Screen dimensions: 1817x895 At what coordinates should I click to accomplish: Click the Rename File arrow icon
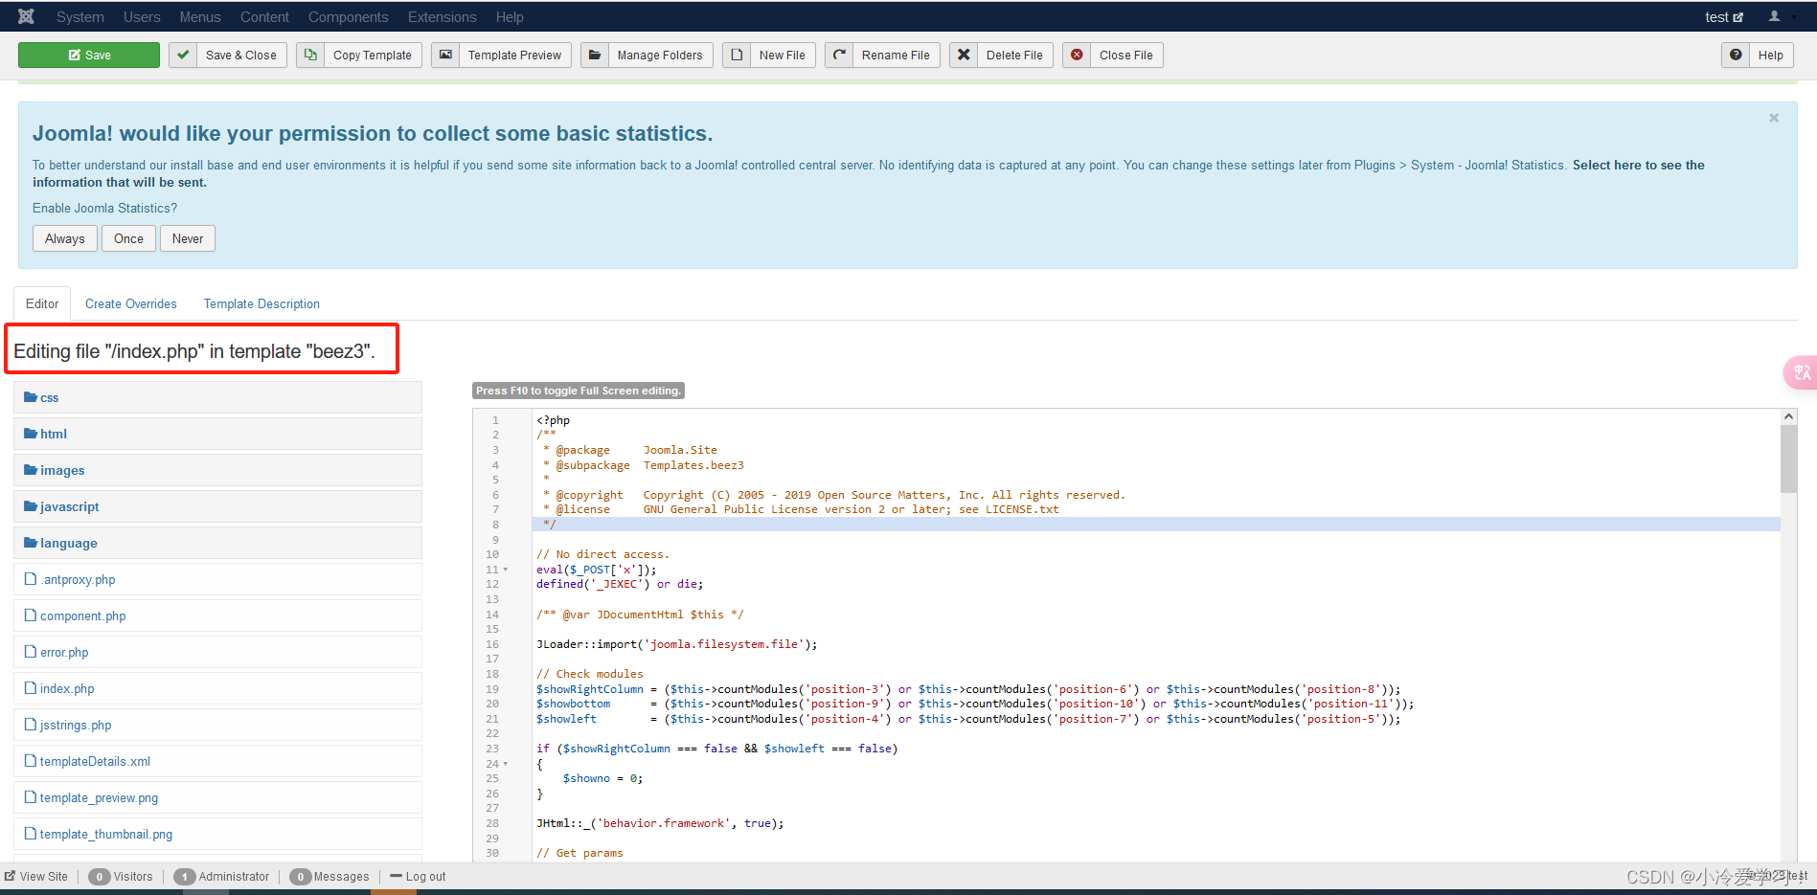pyautogui.click(x=839, y=55)
